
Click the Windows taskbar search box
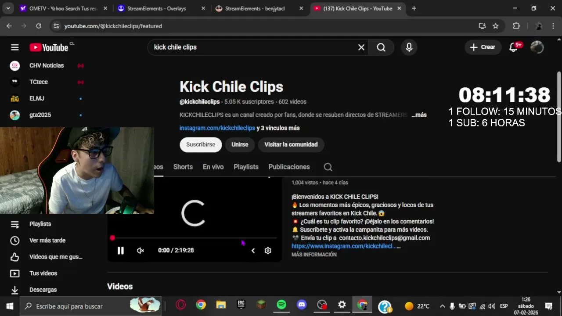pyautogui.click(x=91, y=306)
